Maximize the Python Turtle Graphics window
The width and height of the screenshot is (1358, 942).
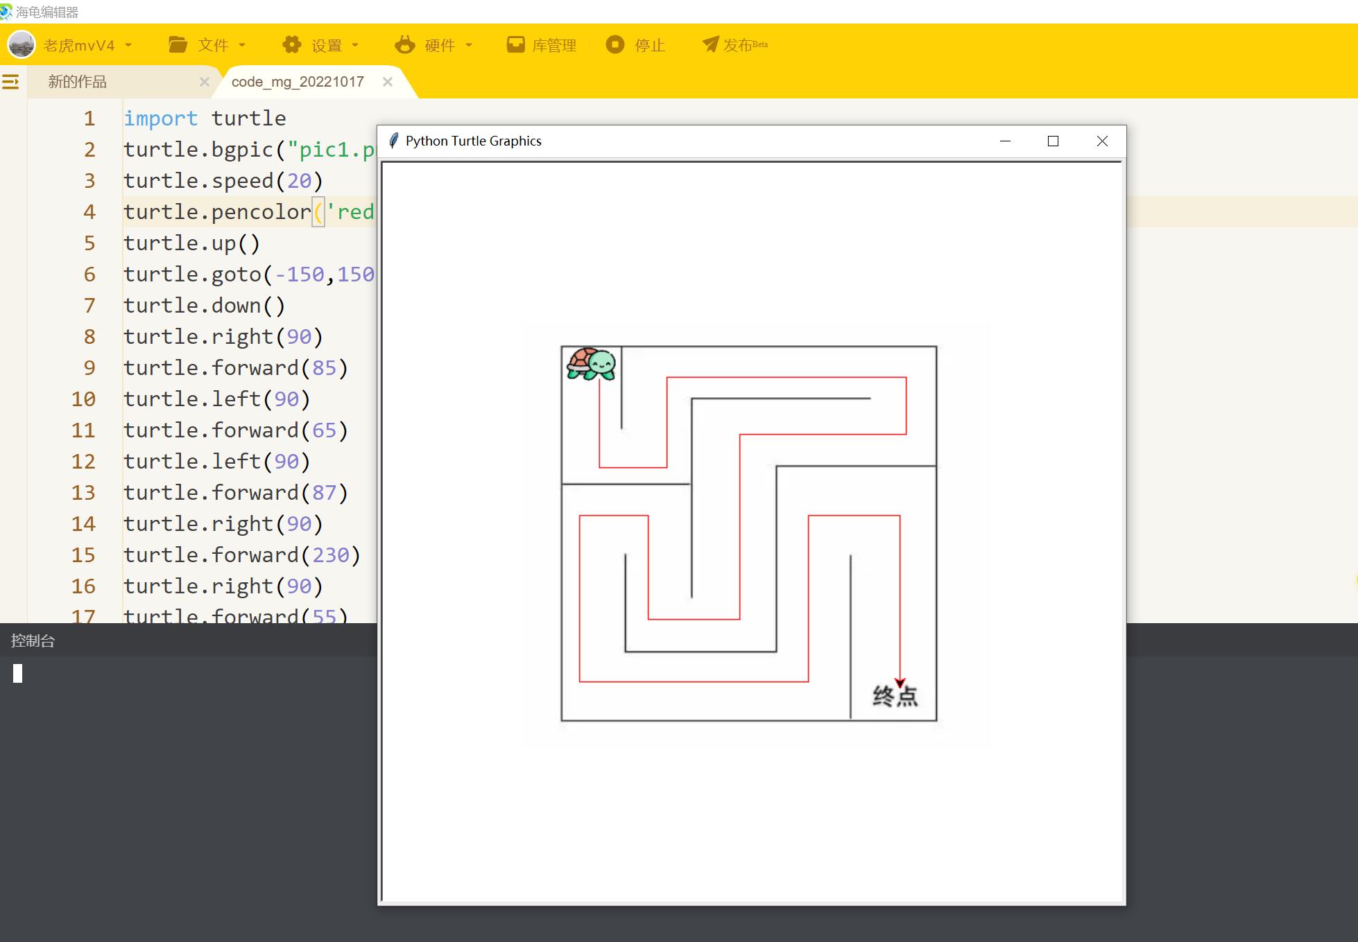(1053, 141)
